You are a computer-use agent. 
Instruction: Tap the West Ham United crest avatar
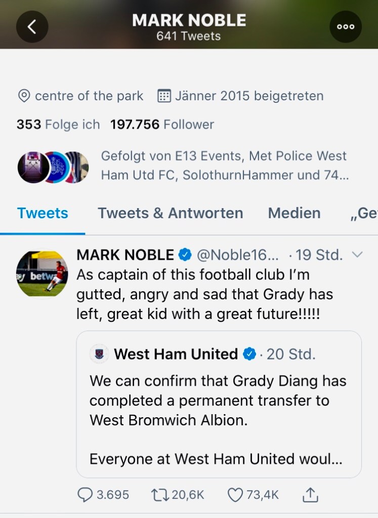tap(100, 354)
